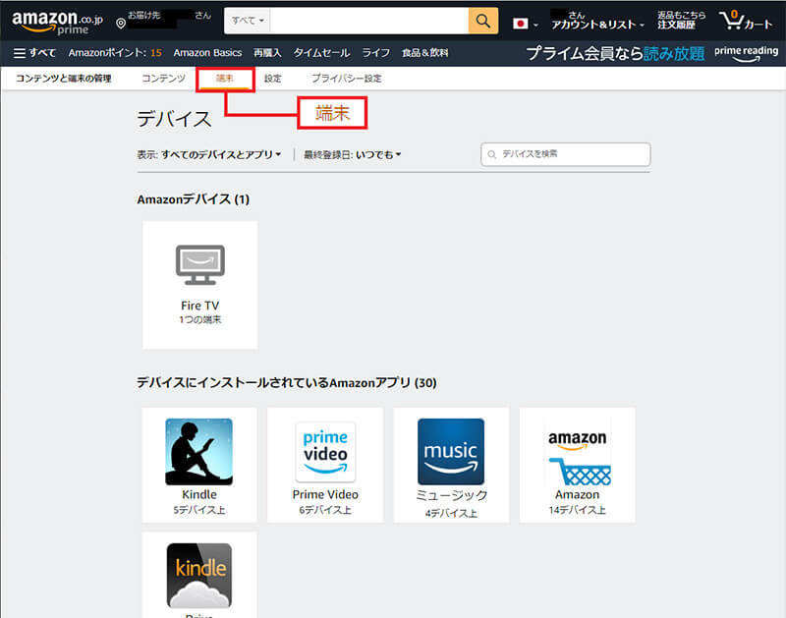This screenshot has height=618, width=786.
Task: Click the 再購入 nav link
Action: (x=267, y=53)
